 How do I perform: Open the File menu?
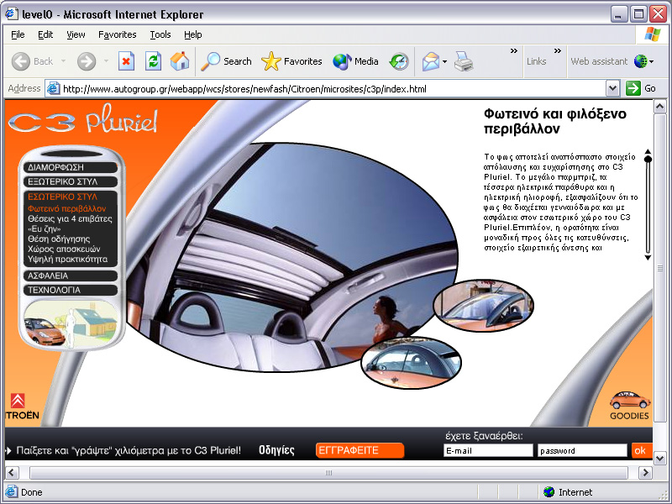click(18, 34)
